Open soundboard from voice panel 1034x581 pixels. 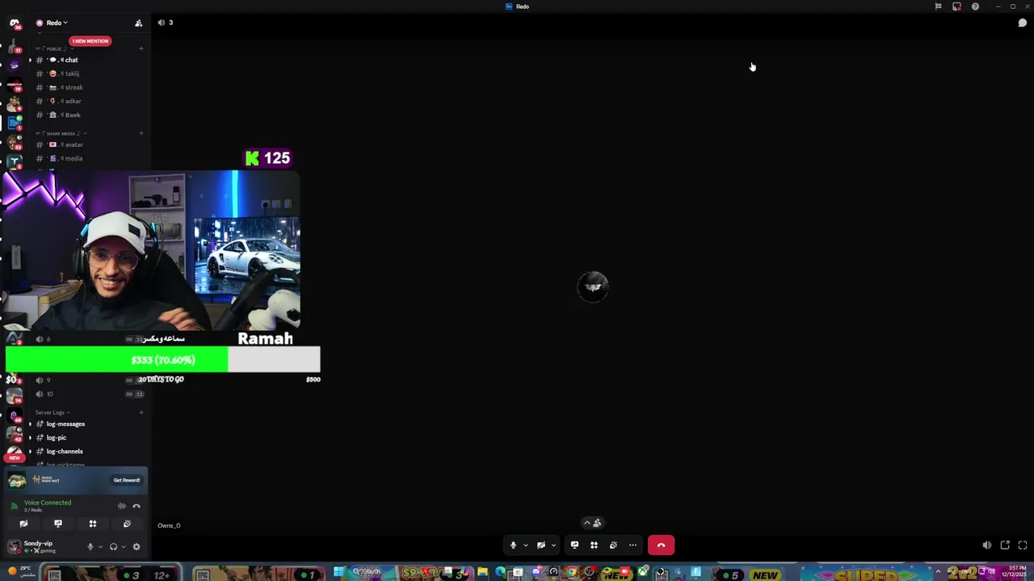pyautogui.click(x=127, y=524)
